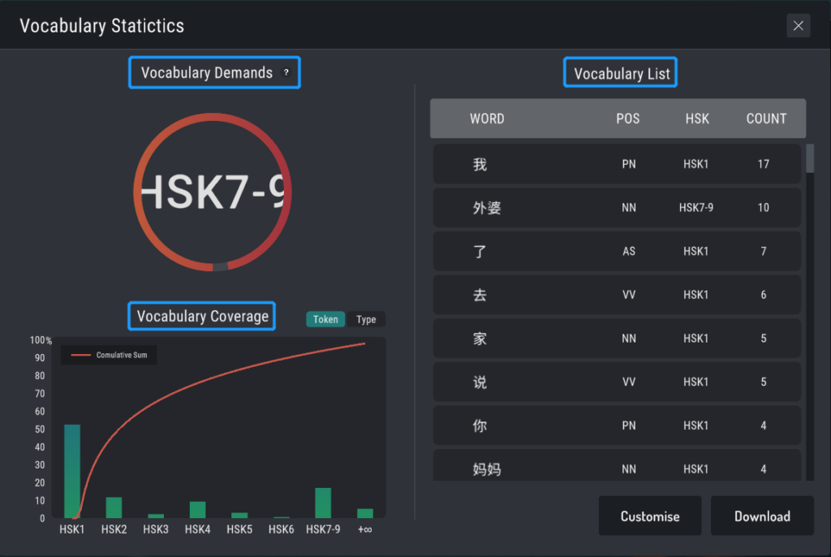Click the help icon beside Vocabulary Demands
831x557 pixels.
tap(286, 72)
